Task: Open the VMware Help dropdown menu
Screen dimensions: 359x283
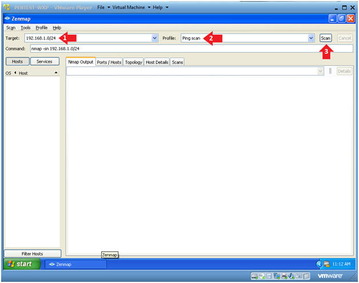Action: point(161,7)
